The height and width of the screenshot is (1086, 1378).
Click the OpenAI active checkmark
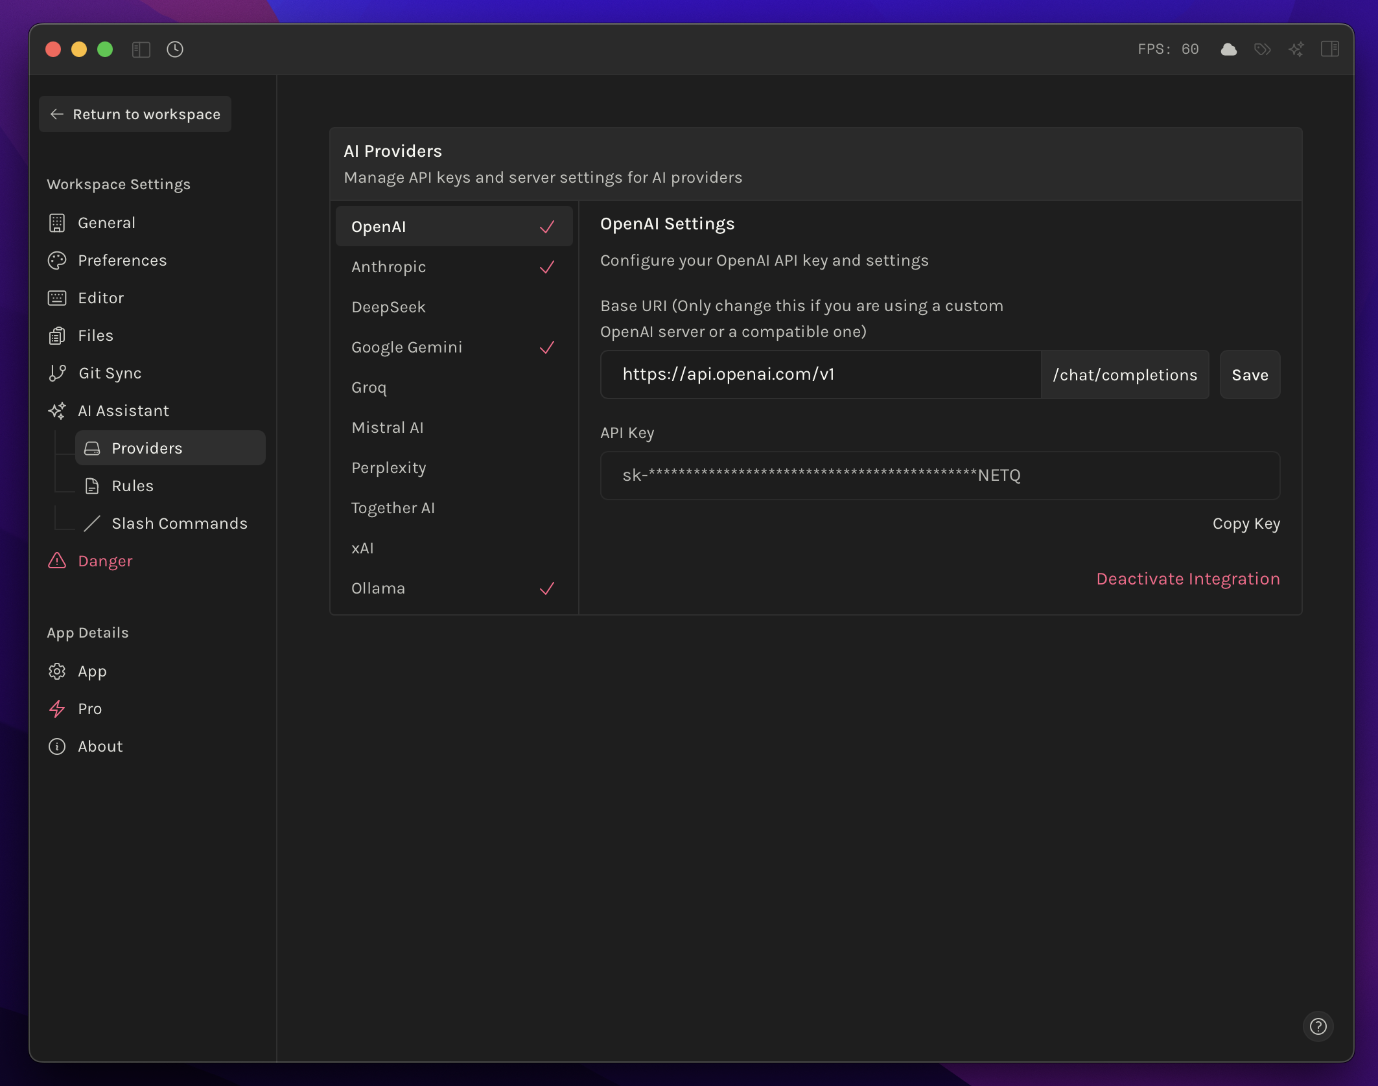pyautogui.click(x=547, y=227)
